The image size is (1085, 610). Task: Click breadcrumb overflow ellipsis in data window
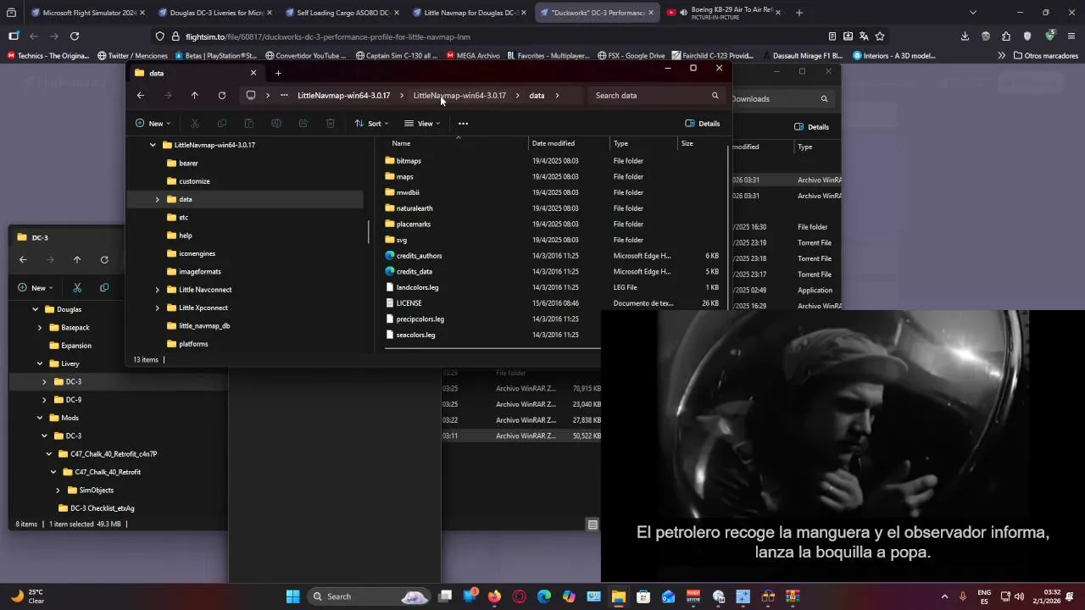click(x=284, y=96)
